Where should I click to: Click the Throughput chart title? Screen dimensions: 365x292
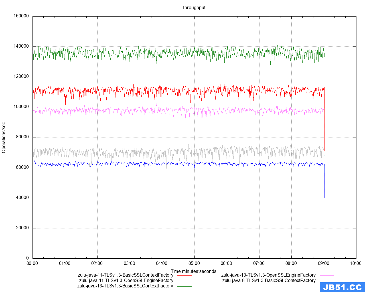[x=194, y=8]
